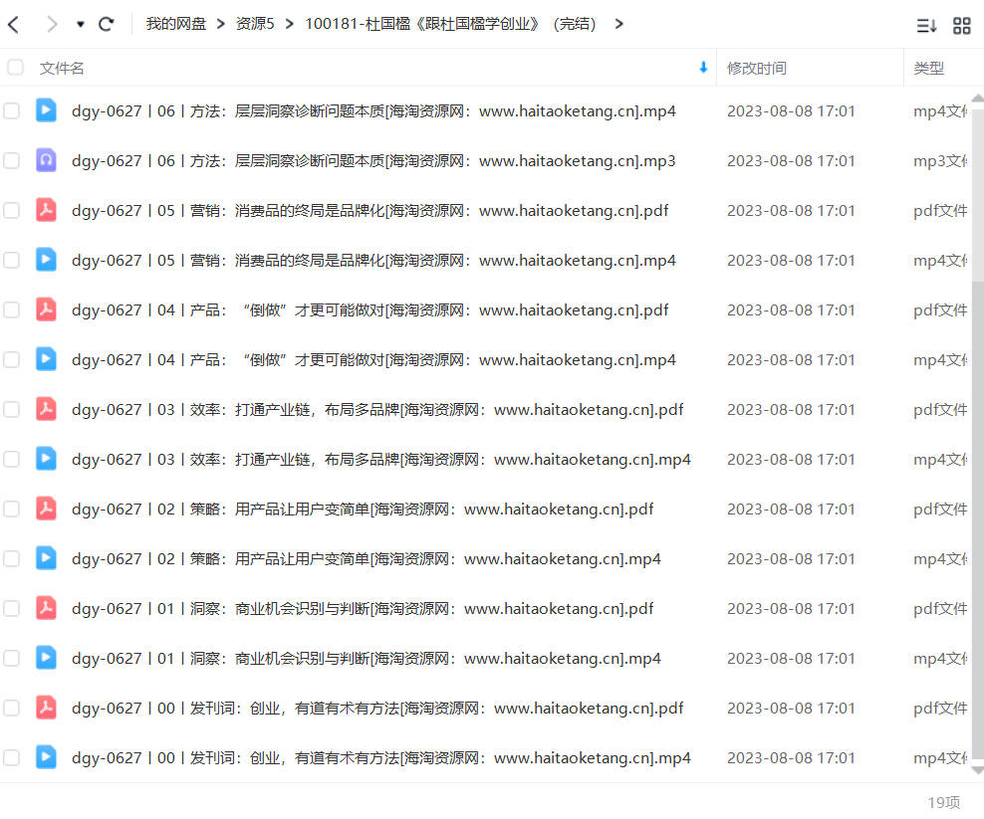Toggle the blue sort direction arrow

pos(703,67)
